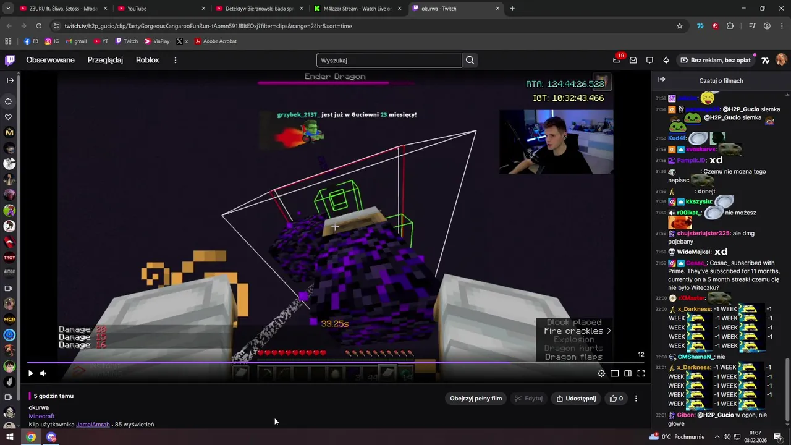Open the Adobe Acrobat bookmark
Viewport: 791px width, 445px height.
216,41
